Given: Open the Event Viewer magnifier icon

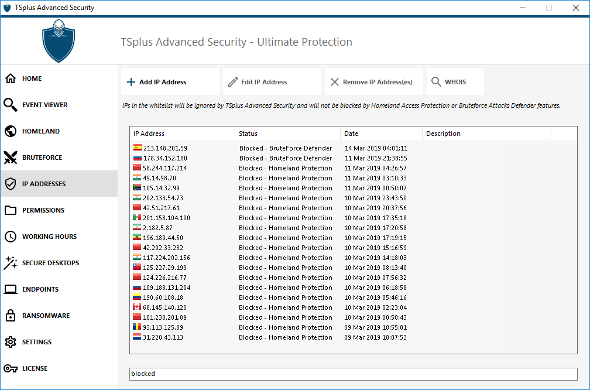Looking at the screenshot, I should (11, 104).
